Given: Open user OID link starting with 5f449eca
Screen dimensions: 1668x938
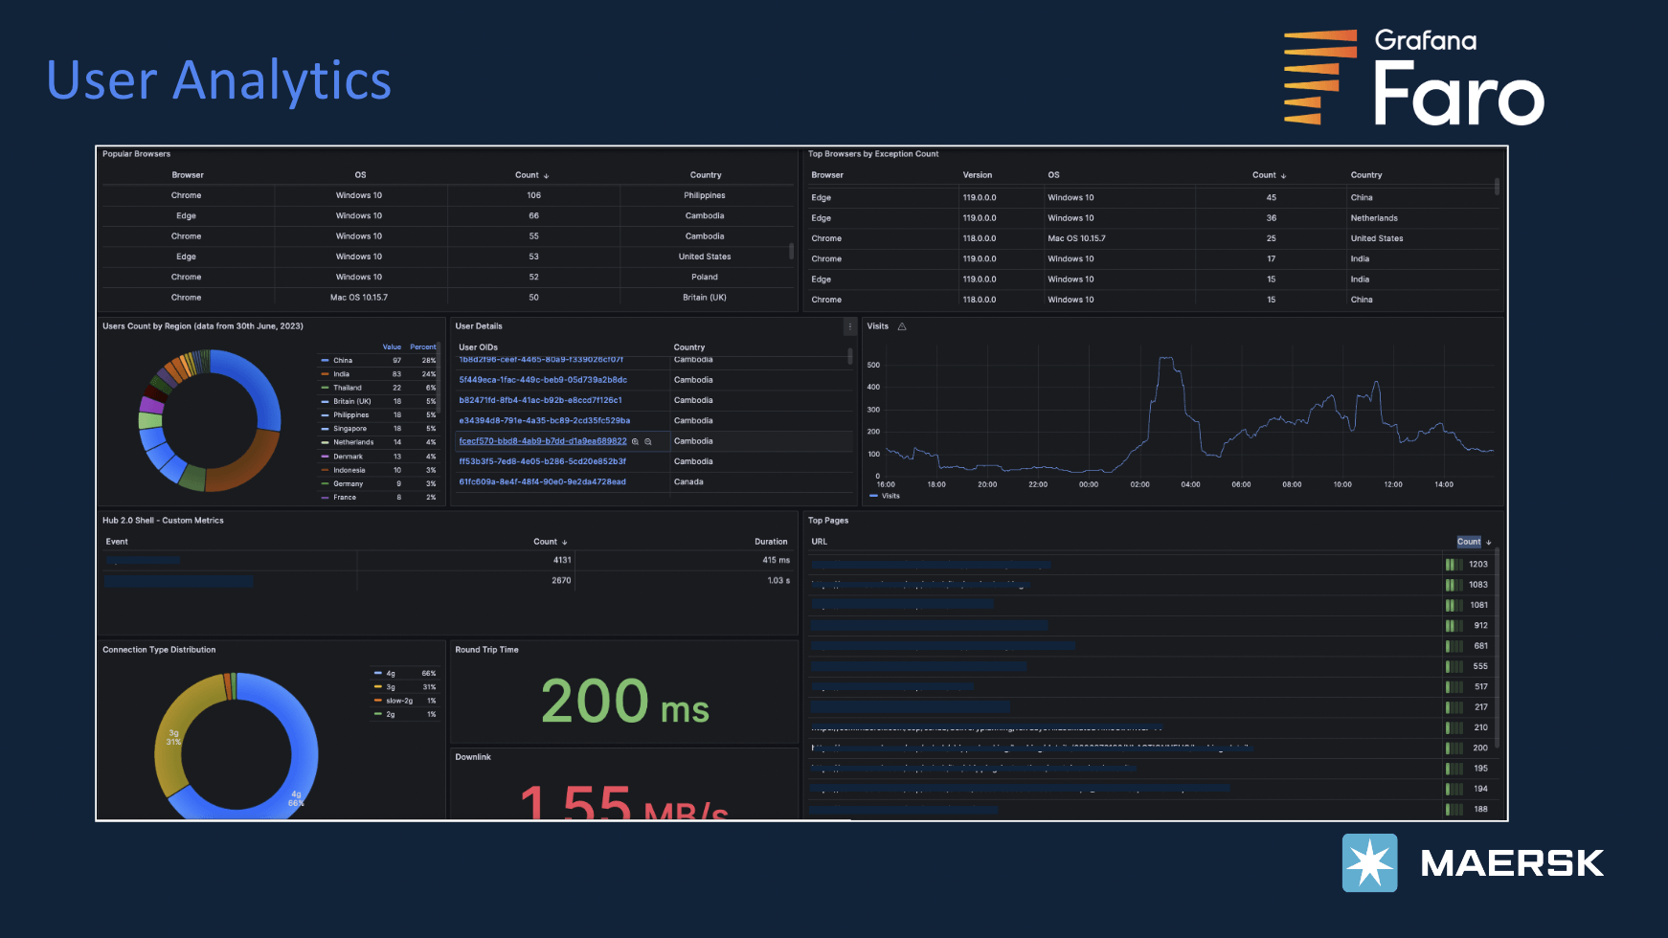Looking at the screenshot, I should click(543, 380).
